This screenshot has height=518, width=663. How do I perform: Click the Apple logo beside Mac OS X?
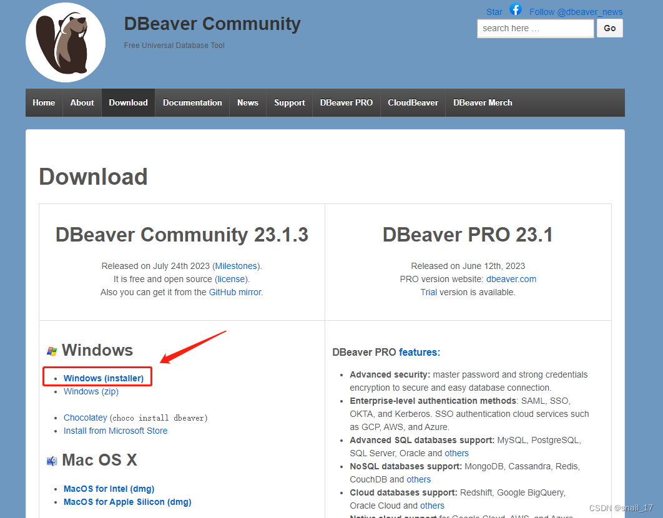pos(52,460)
